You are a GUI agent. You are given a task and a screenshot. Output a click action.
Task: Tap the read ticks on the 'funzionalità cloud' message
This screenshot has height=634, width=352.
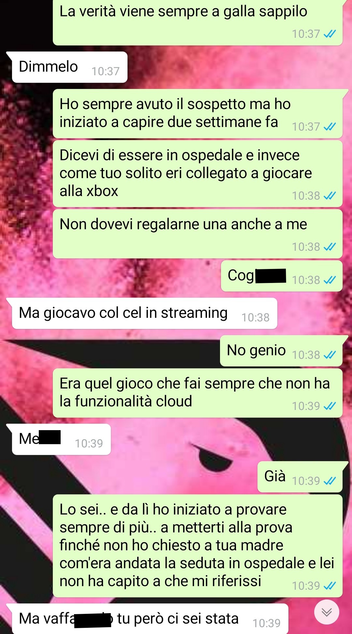(x=330, y=406)
